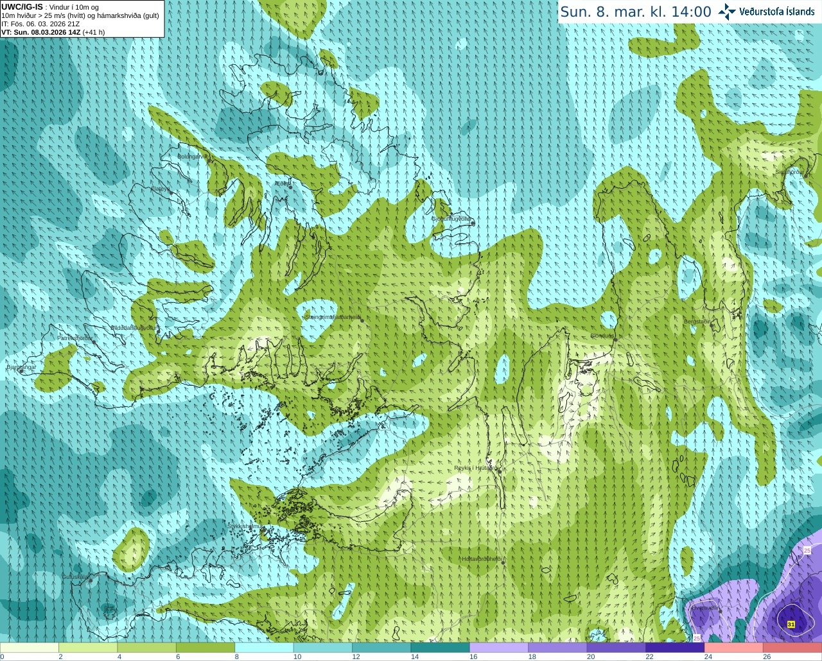Click the yellow 31 peak gust marker
822x661 pixels.
(791, 624)
